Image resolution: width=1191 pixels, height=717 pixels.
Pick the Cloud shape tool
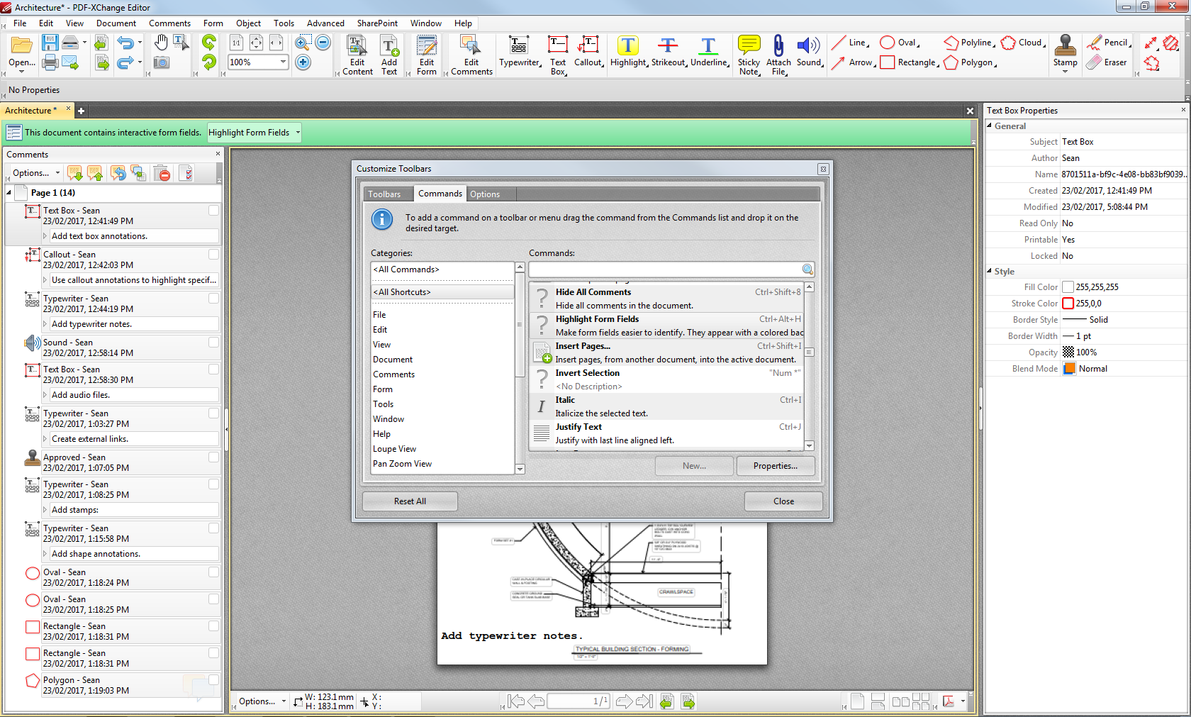1023,43
